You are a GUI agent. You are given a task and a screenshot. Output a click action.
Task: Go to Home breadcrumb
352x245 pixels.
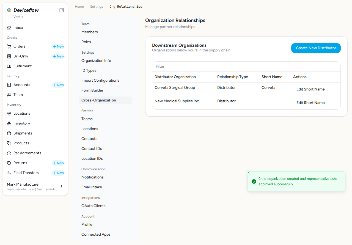coord(79,7)
